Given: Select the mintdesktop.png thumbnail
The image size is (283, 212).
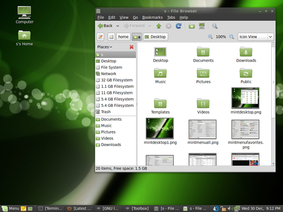Looking at the screenshot, I should pos(245,98).
